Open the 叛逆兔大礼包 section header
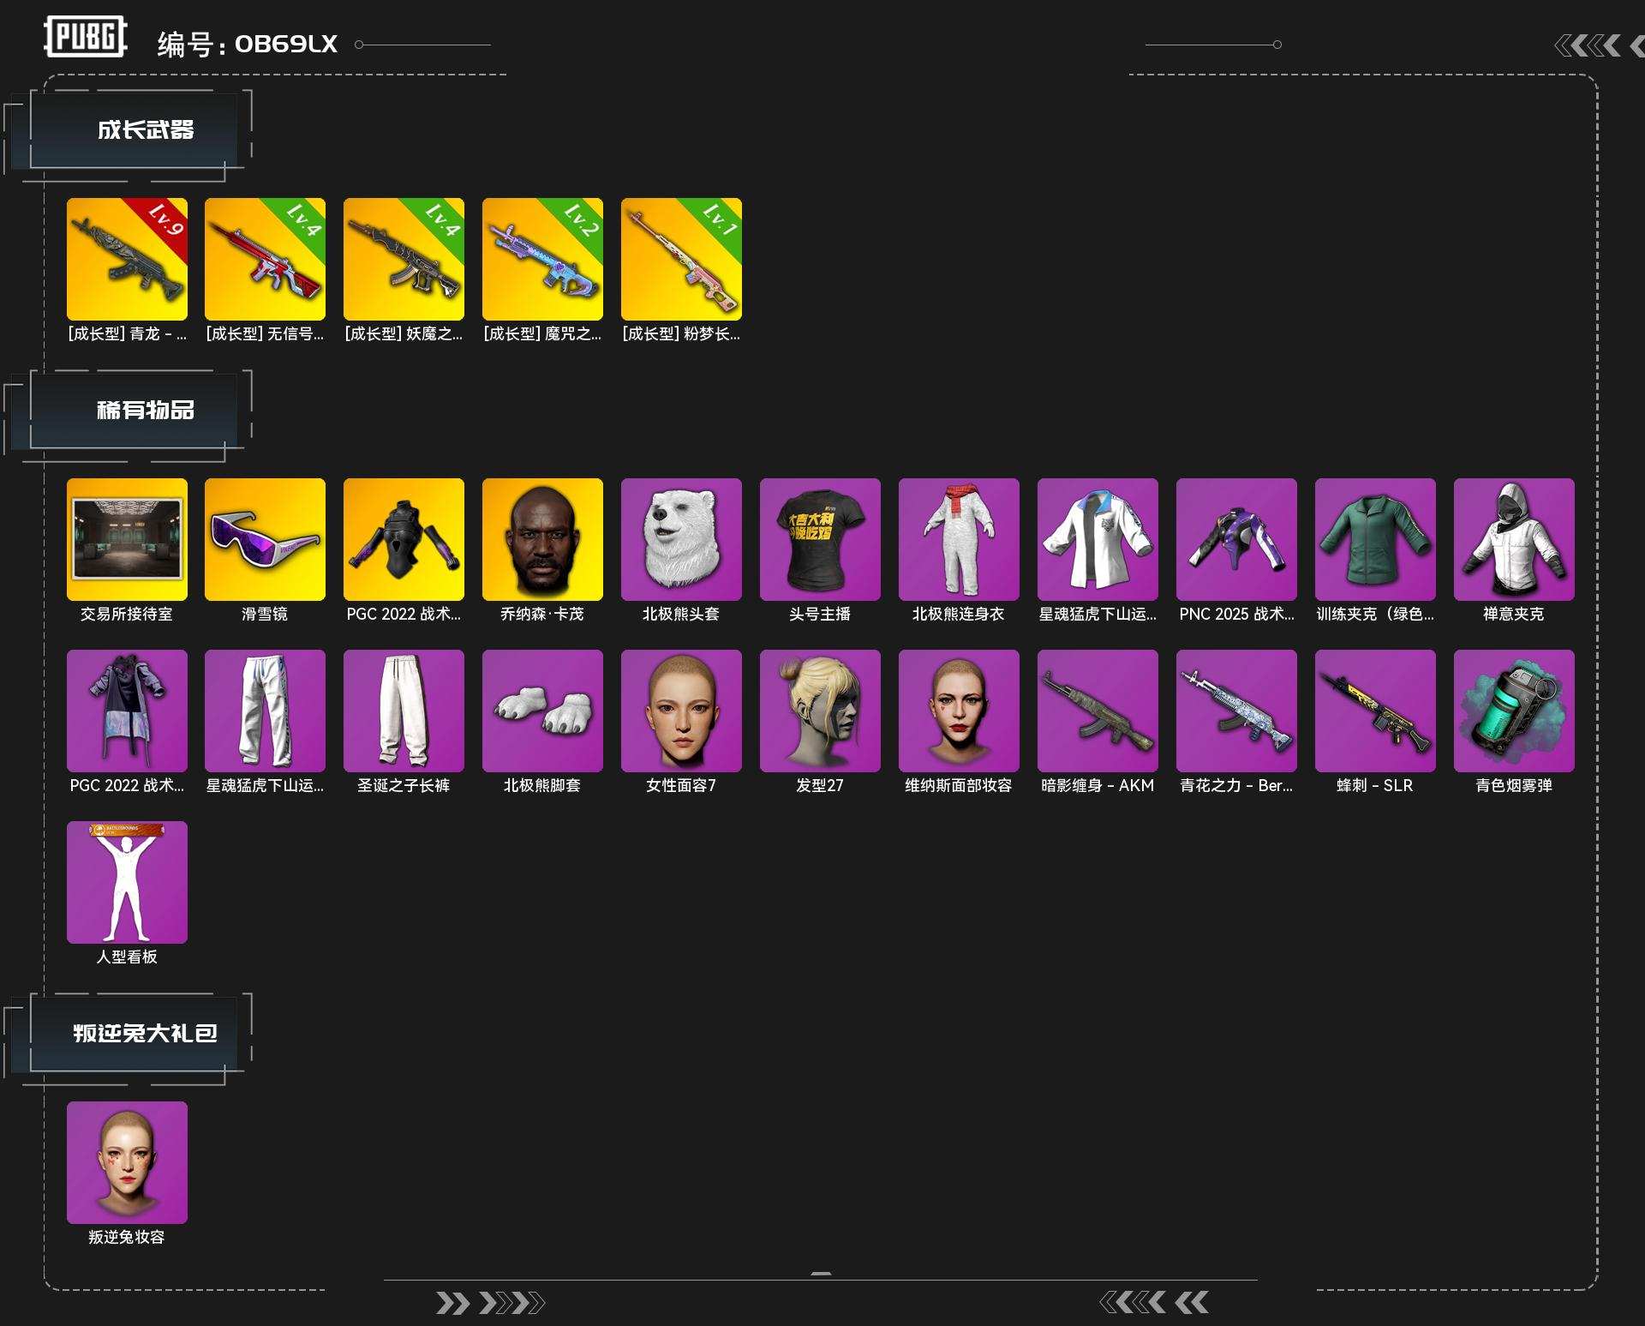 pos(145,1034)
